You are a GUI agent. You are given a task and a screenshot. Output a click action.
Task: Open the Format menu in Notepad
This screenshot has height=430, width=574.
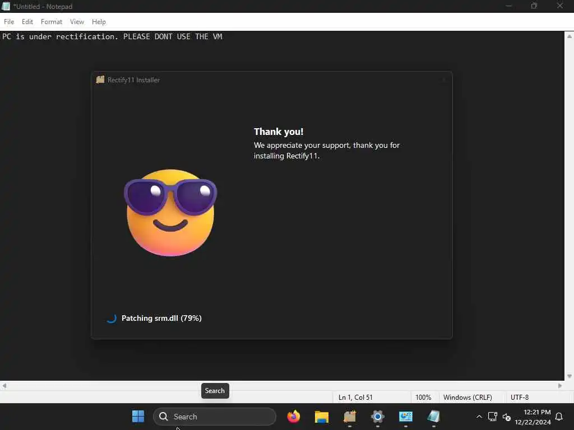[x=51, y=22]
